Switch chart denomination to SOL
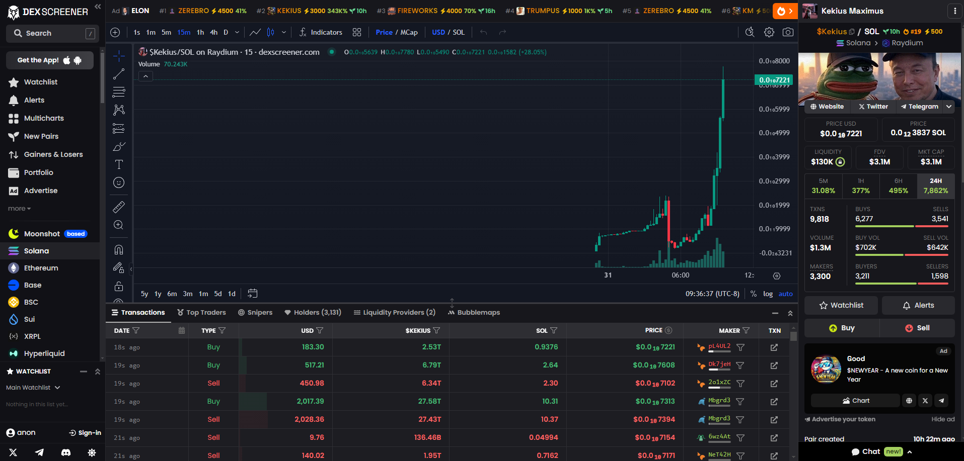Screen dimensions: 964x461 point(459,32)
